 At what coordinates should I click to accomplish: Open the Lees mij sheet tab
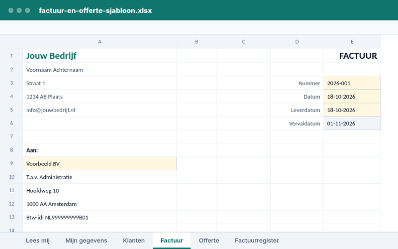[38, 241]
